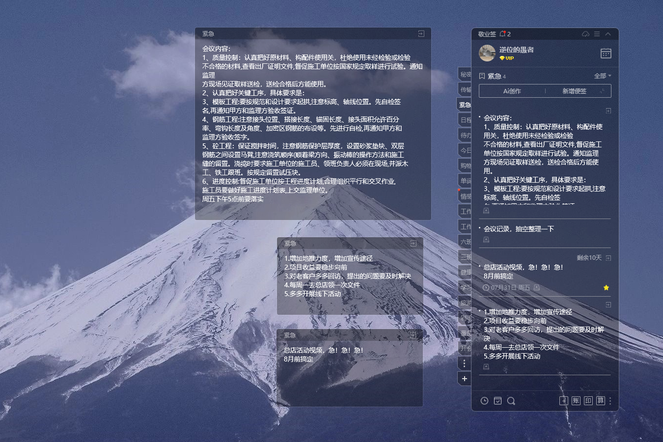Switch to the 三班 category tab
663x442 pixels.
[x=465, y=257]
